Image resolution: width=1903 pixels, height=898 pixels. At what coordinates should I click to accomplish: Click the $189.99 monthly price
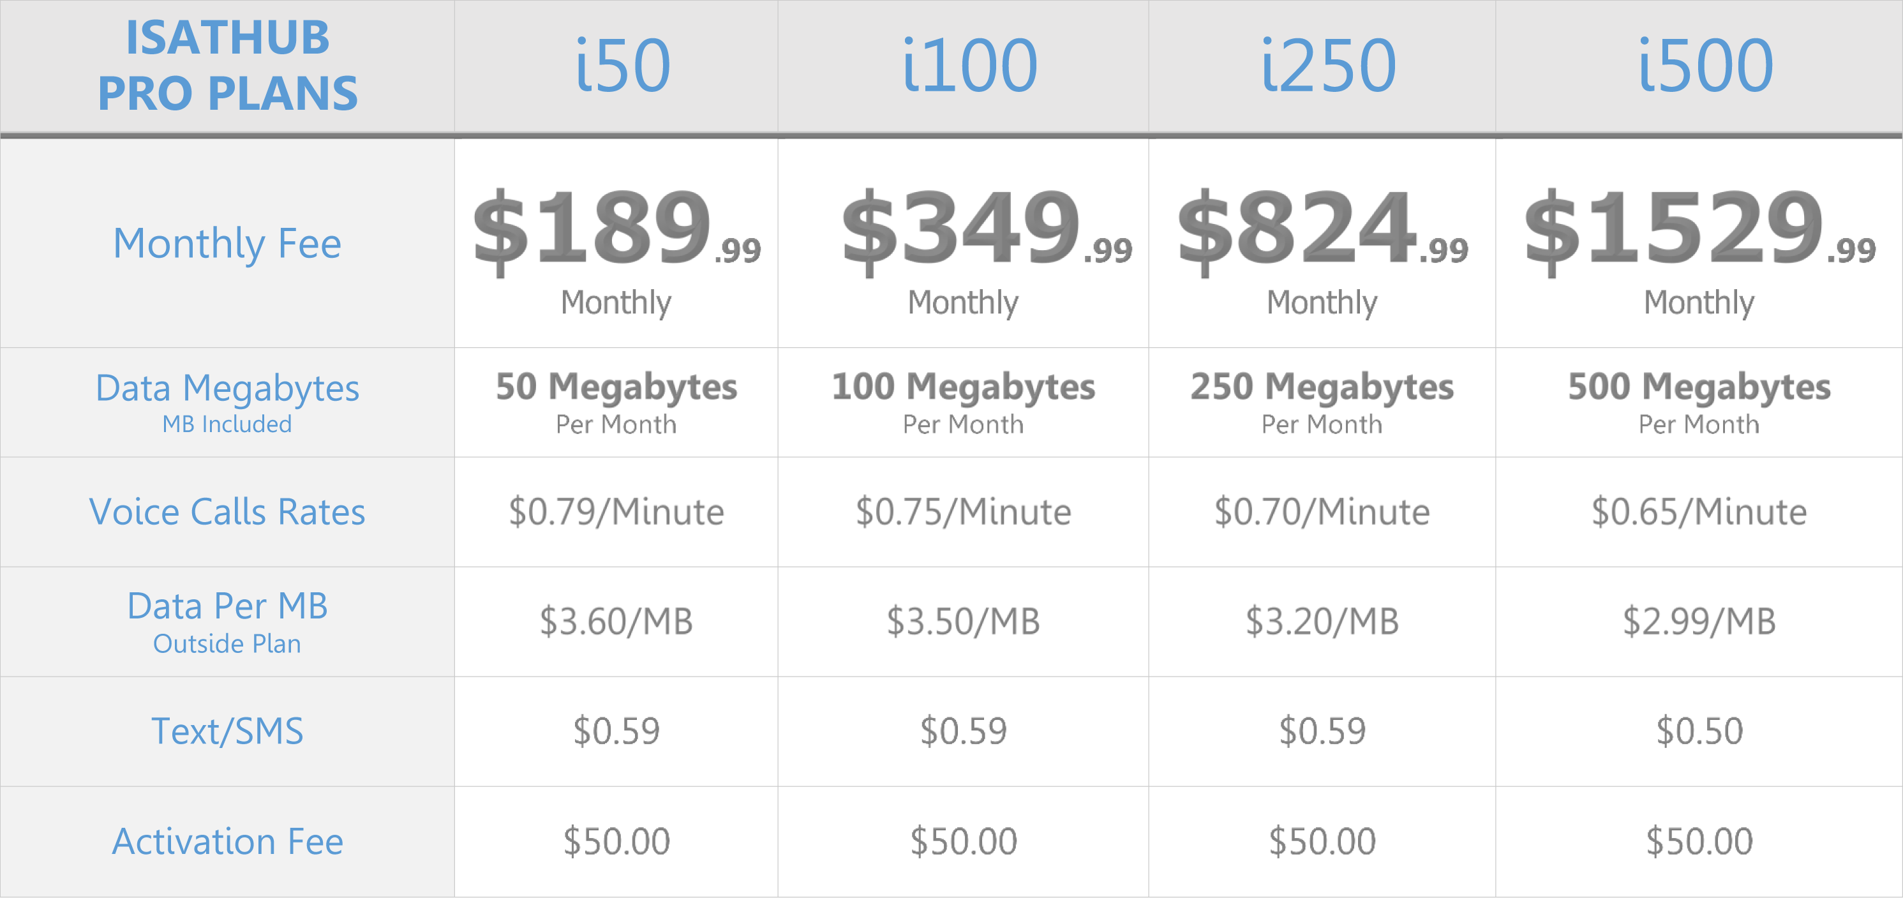click(616, 229)
